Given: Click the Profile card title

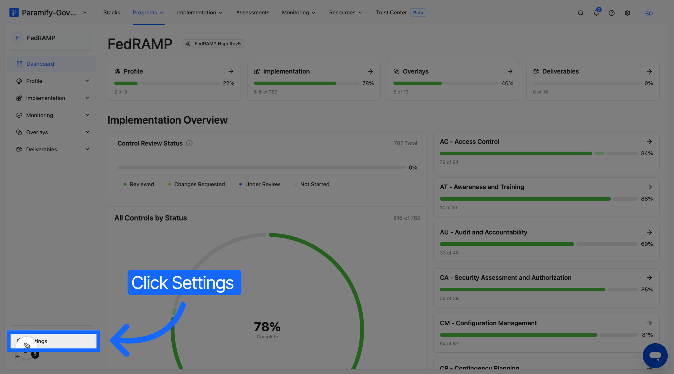Looking at the screenshot, I should (133, 71).
